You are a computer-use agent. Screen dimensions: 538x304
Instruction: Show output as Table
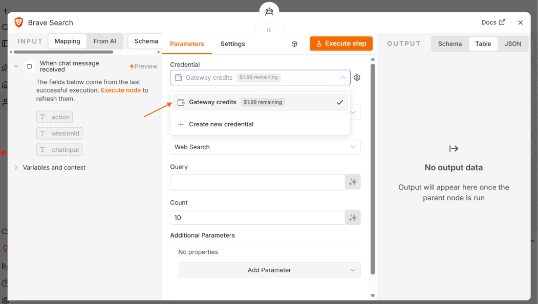(x=483, y=44)
